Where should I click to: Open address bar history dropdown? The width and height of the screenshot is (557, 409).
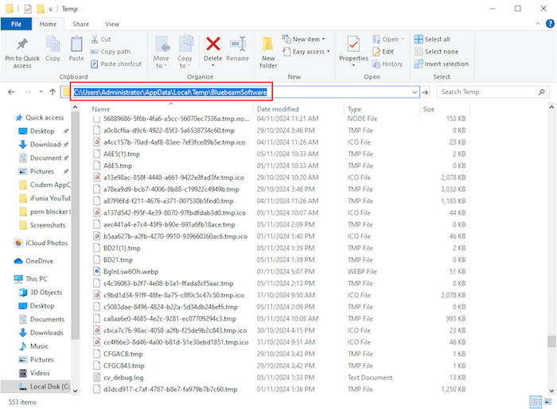point(415,92)
